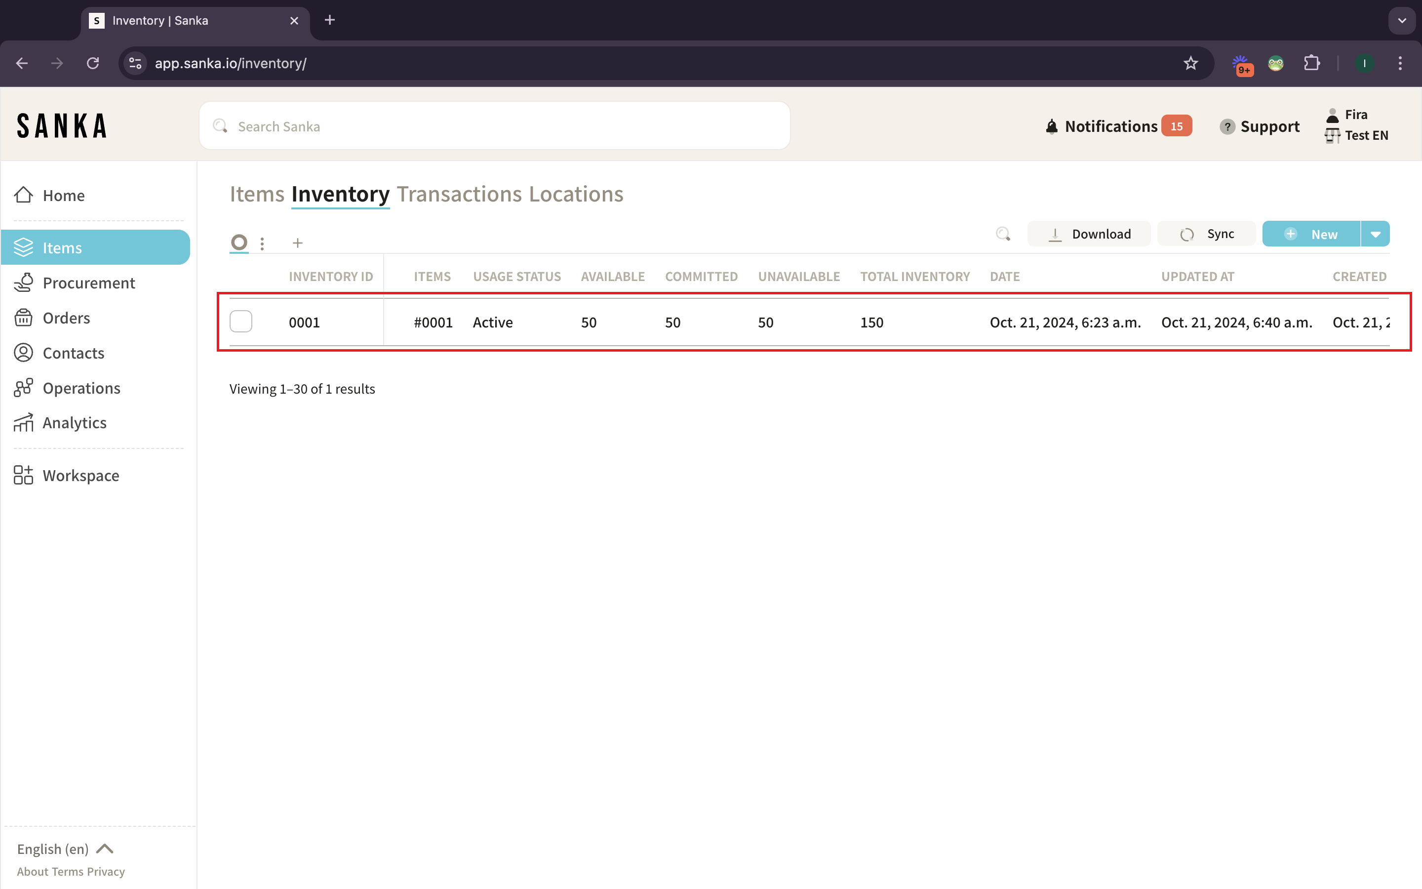Click the Download button

[1089, 234]
